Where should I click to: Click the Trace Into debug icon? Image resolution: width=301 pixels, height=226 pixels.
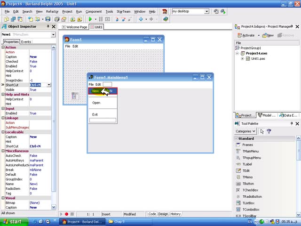tap(117, 19)
